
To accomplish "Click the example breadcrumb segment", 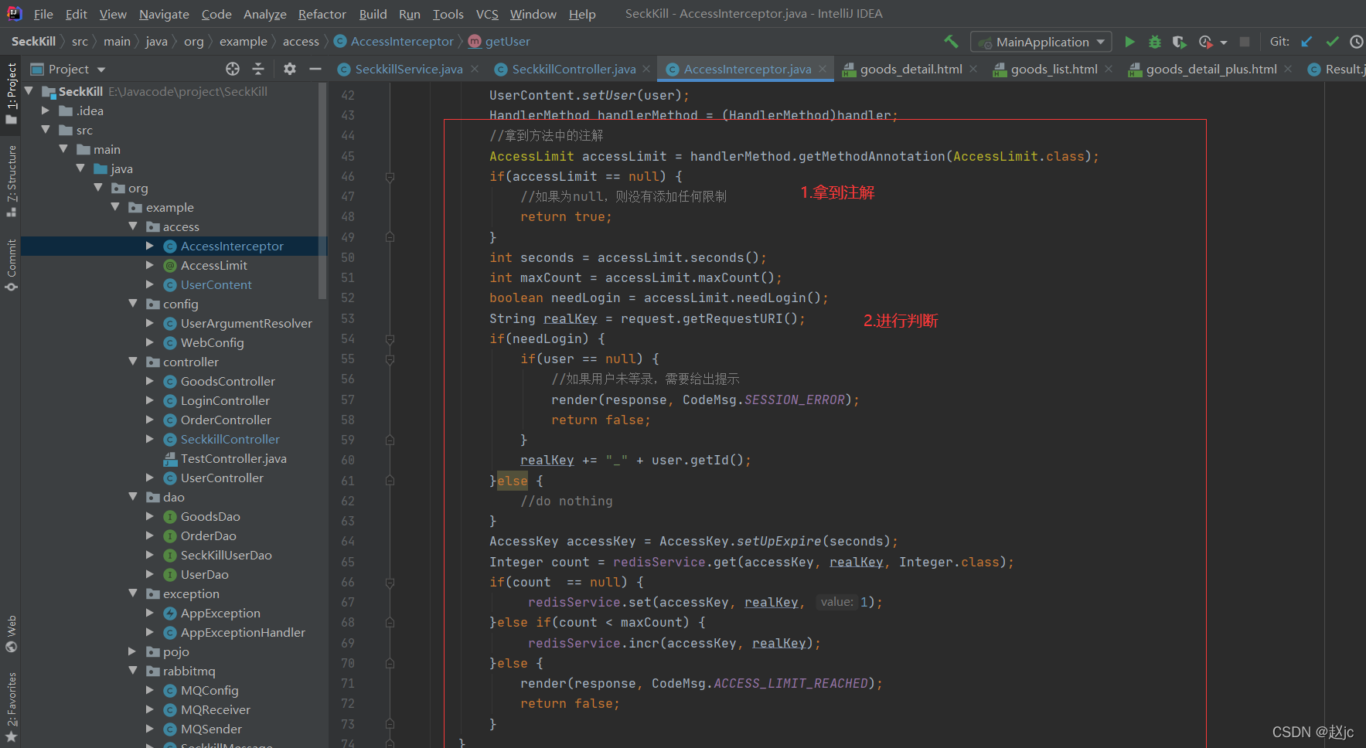I will point(243,42).
